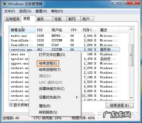142x123 pixels.
Task: Expand the 设置优先级(P) submenu arrow
Action: click(77, 97)
